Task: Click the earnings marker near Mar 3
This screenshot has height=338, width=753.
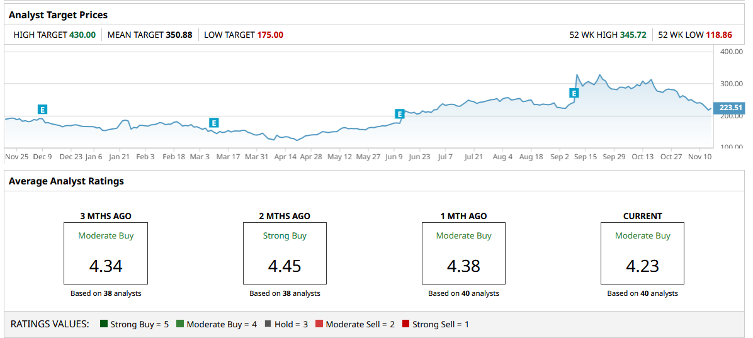Action: coord(214,123)
